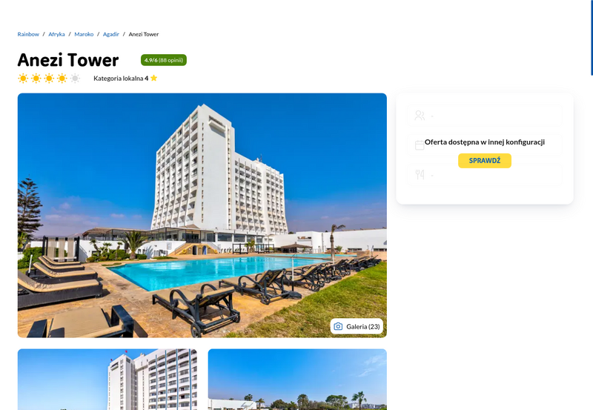Open the Agadir breadcrumb link
Image resolution: width=593 pixels, height=410 pixels.
click(x=110, y=34)
